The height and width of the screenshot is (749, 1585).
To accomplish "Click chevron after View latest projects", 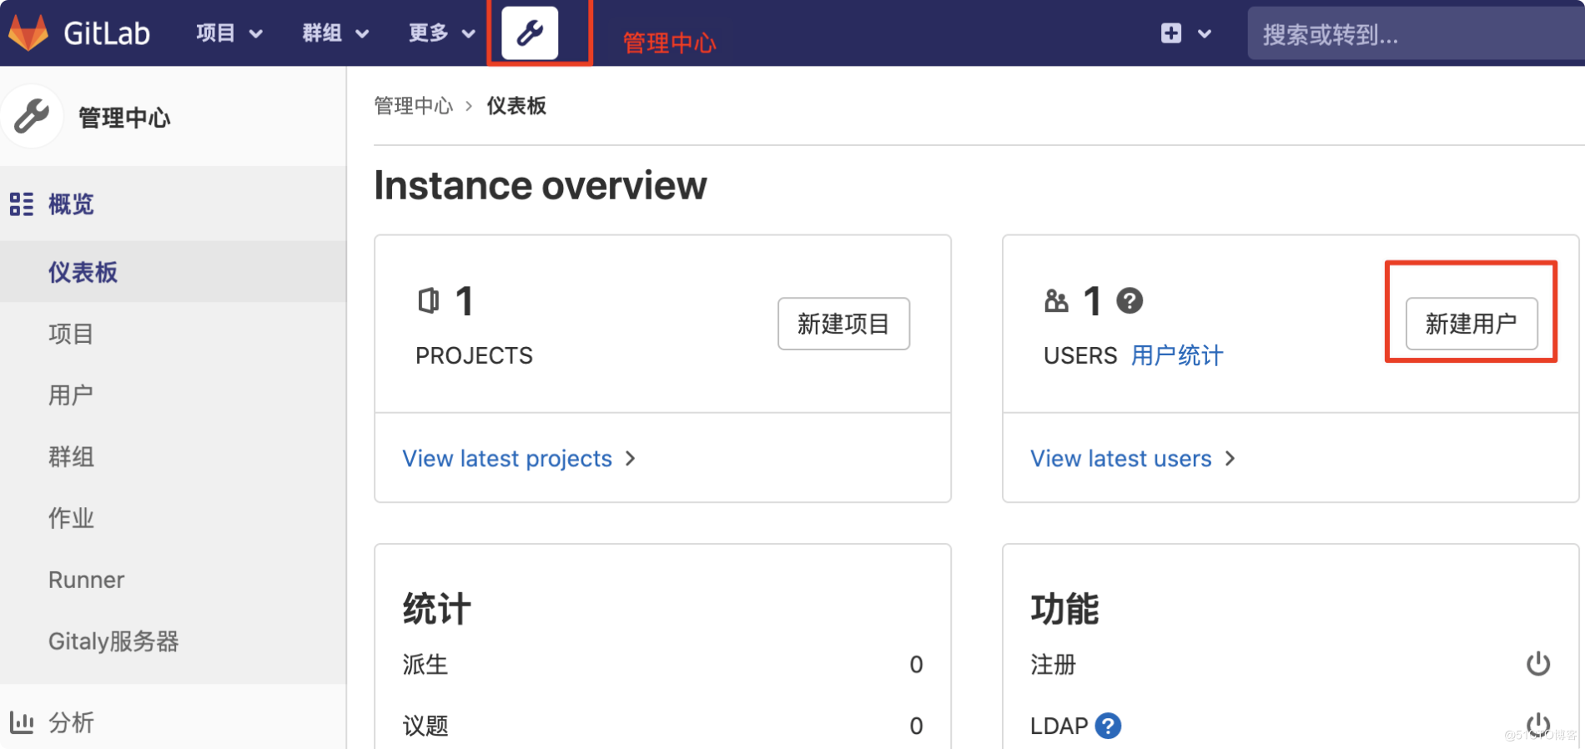I will [x=631, y=459].
